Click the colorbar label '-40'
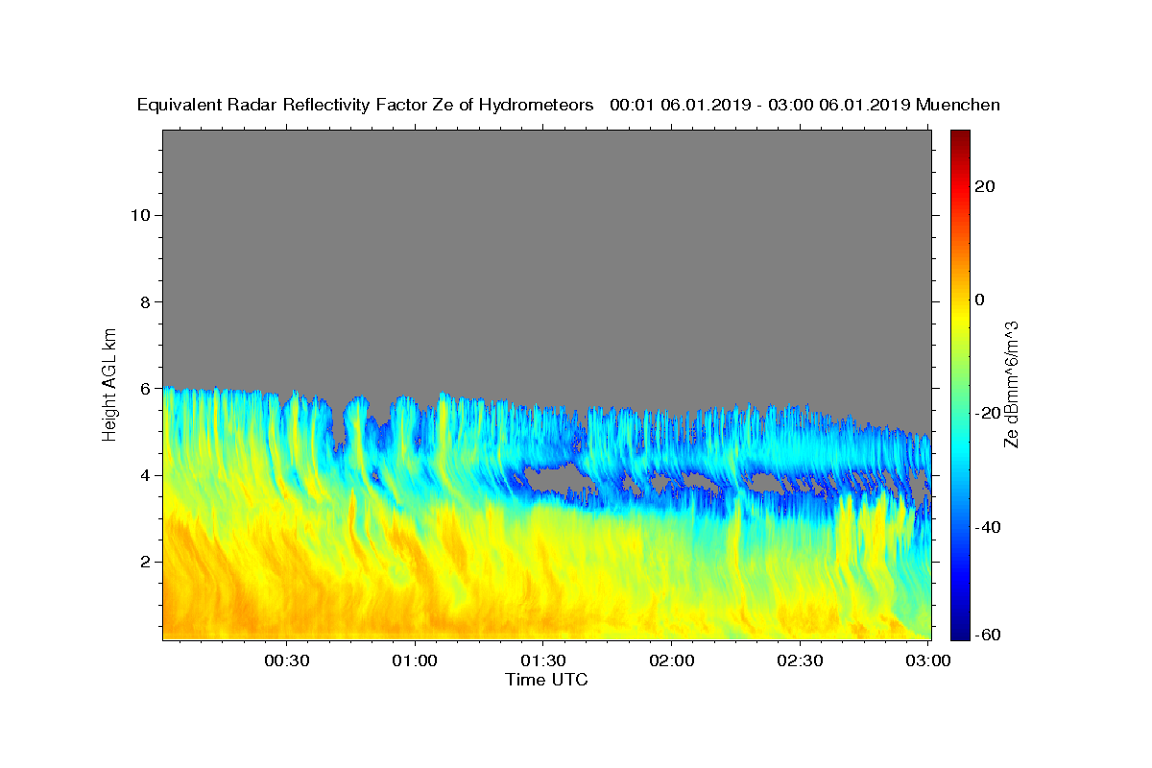 986,527
